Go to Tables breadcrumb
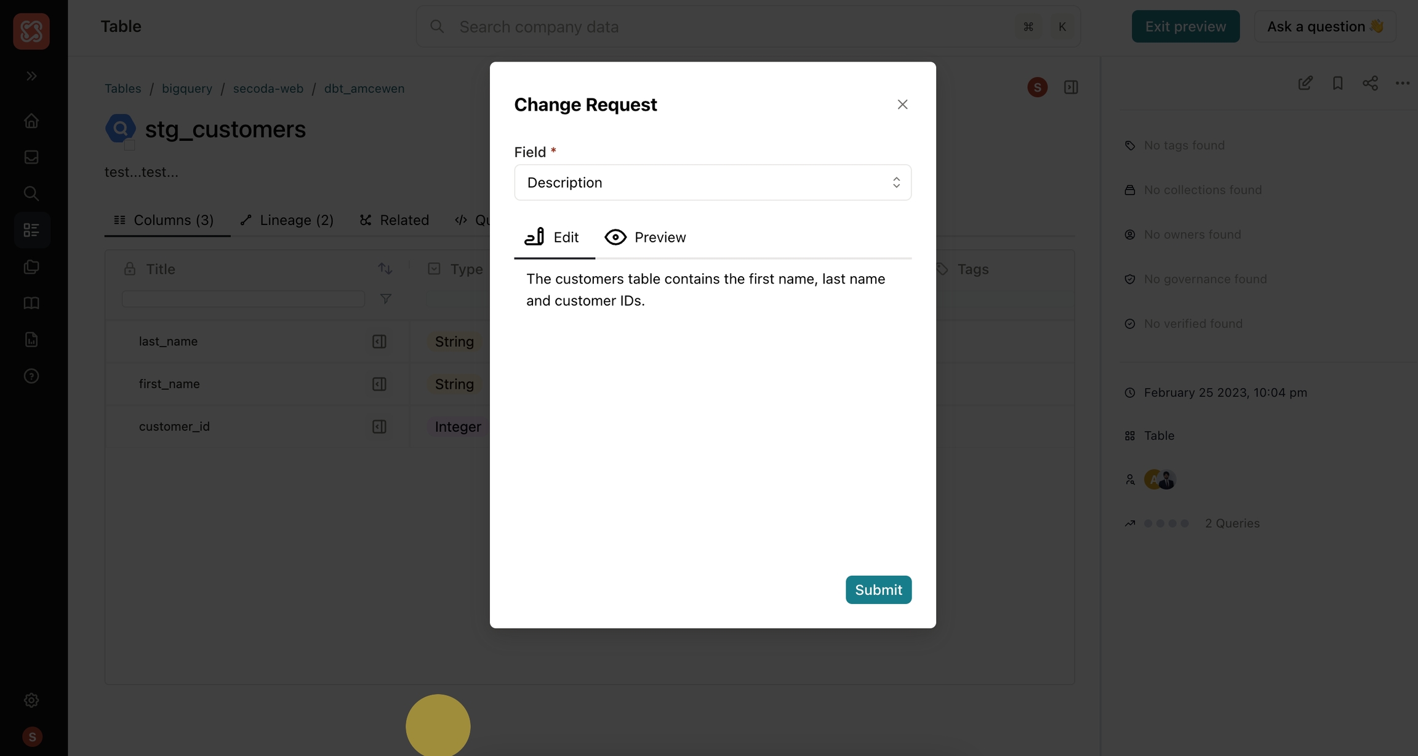 pyautogui.click(x=122, y=88)
